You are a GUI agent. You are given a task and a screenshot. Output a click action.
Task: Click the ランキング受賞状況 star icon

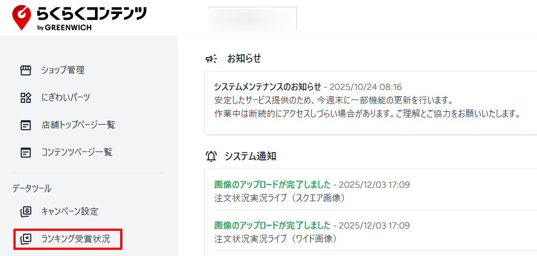click(x=26, y=240)
